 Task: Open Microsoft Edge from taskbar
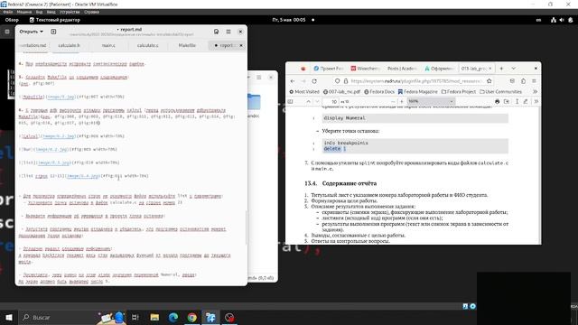[173, 317]
